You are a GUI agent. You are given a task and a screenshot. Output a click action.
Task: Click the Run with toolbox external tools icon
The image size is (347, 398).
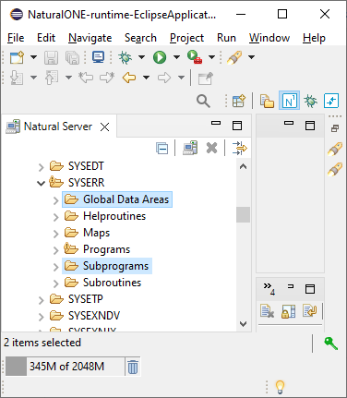(195, 57)
